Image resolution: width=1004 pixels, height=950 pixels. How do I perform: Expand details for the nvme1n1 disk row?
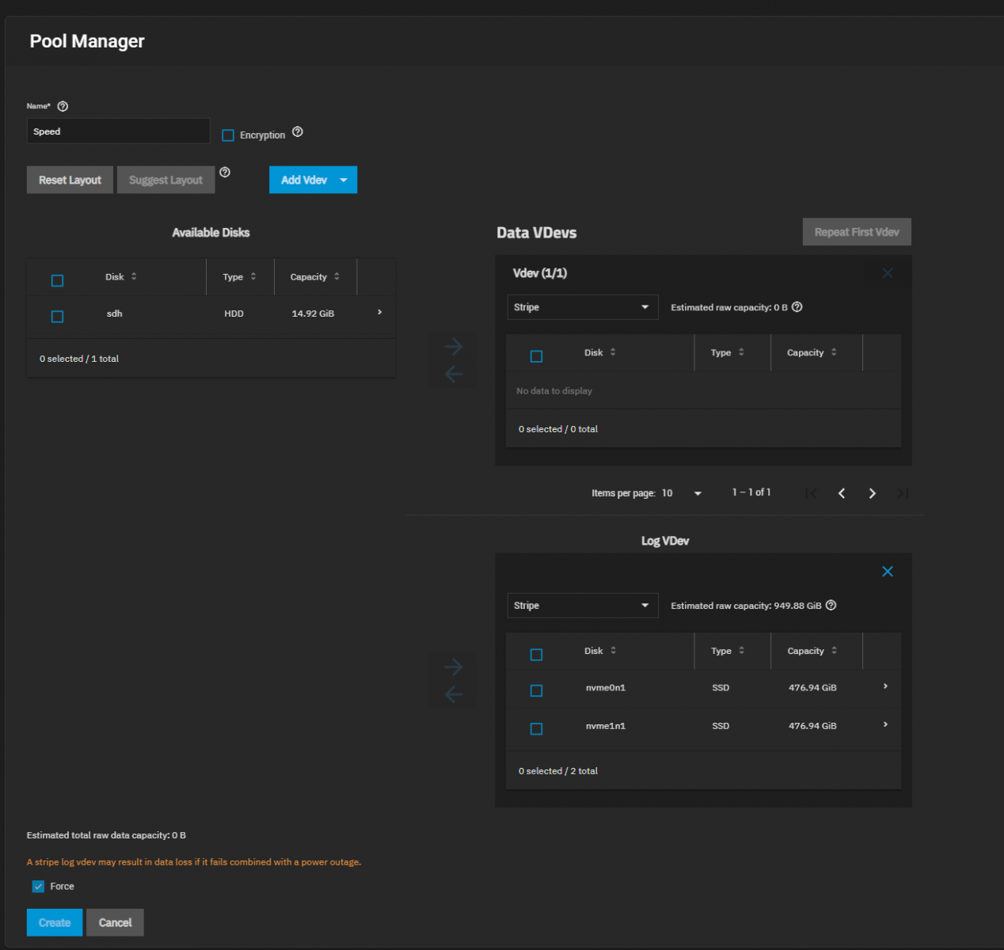[x=885, y=724]
